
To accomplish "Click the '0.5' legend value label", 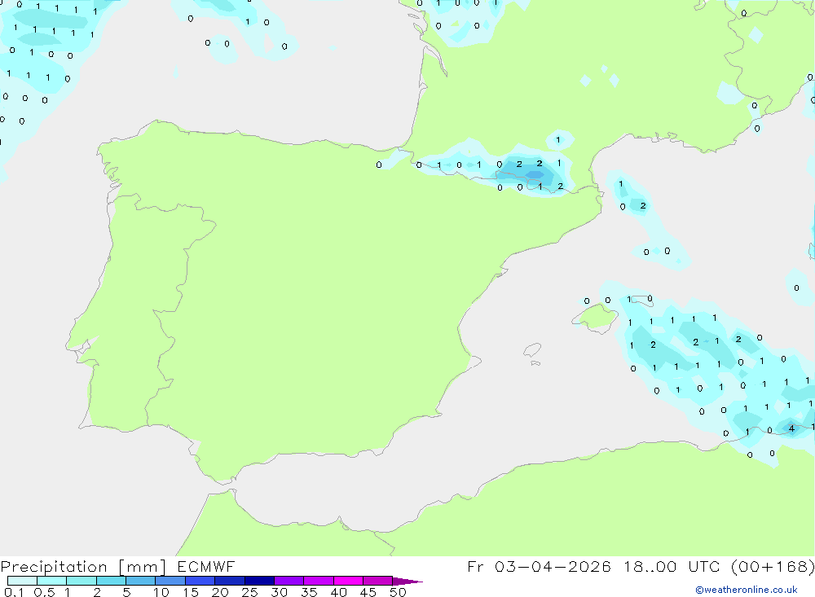I will tap(44, 592).
